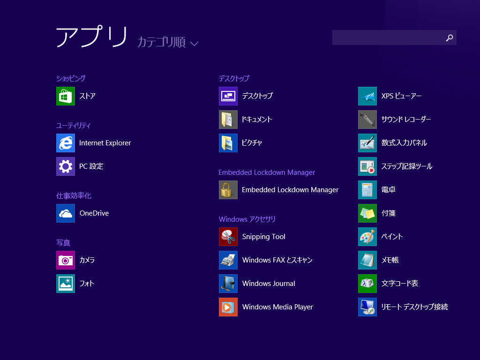This screenshot has width=480, height=360.
Task: Click the デスクトップ category heading
Action: pyautogui.click(x=234, y=78)
